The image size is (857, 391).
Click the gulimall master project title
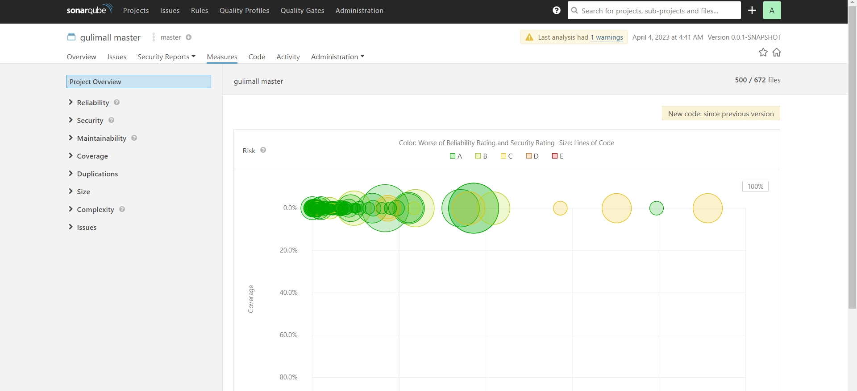[110, 37]
